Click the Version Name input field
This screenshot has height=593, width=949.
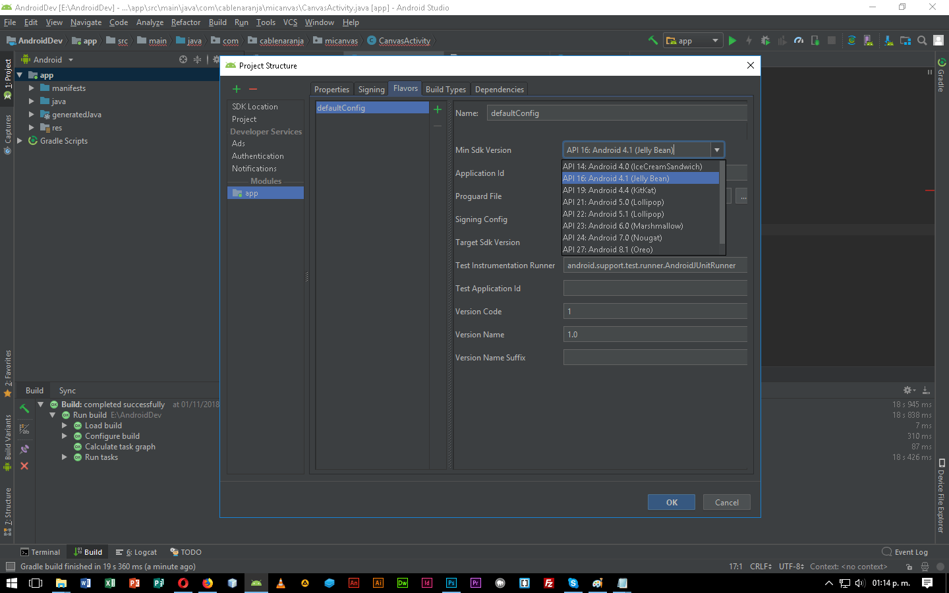655,334
